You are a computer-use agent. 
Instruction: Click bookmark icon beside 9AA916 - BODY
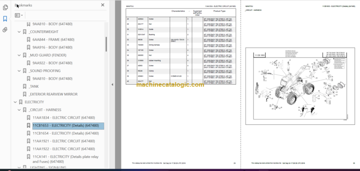29,47
